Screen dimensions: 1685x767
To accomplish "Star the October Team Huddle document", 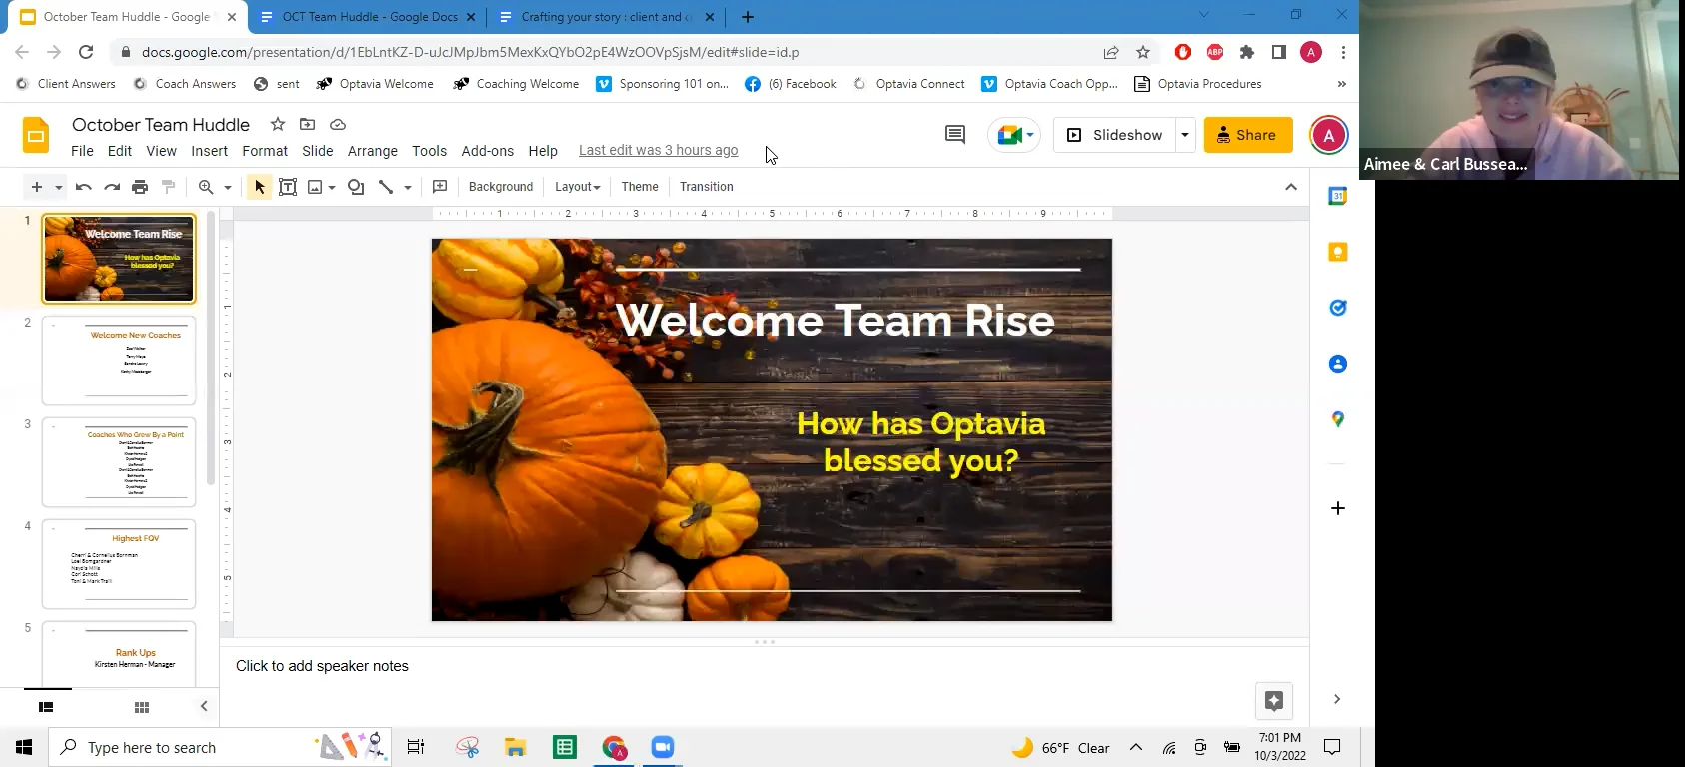I will pos(278,125).
